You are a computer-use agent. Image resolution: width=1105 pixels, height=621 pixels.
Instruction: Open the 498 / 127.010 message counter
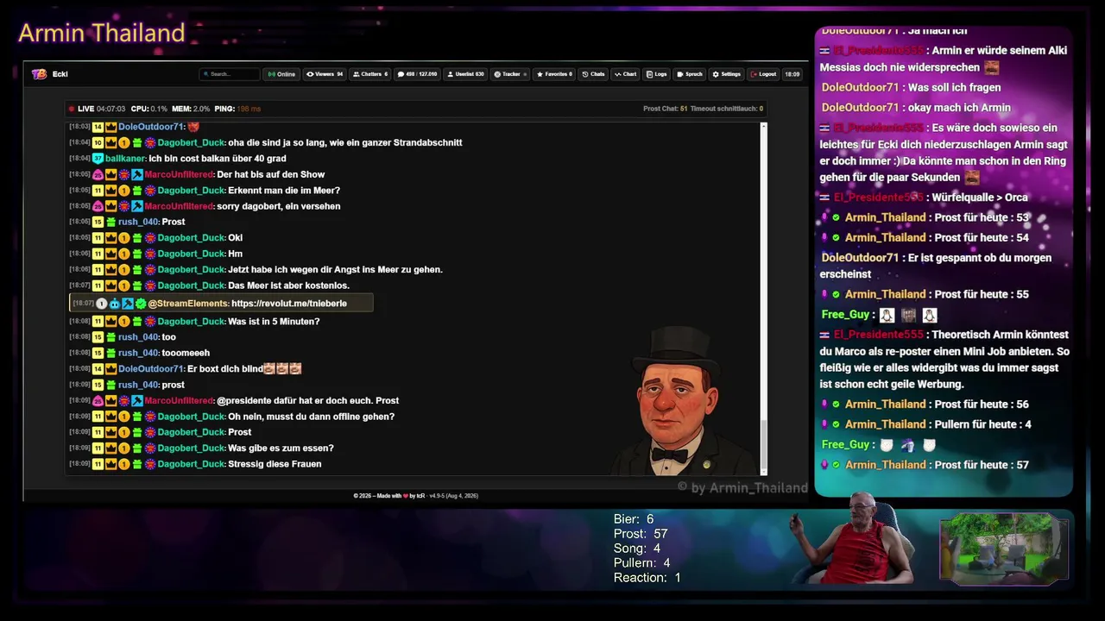point(417,74)
